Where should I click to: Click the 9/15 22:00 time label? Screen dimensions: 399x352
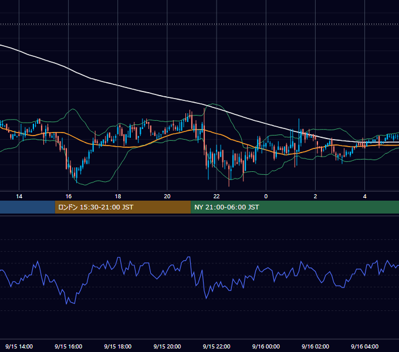[217, 346]
